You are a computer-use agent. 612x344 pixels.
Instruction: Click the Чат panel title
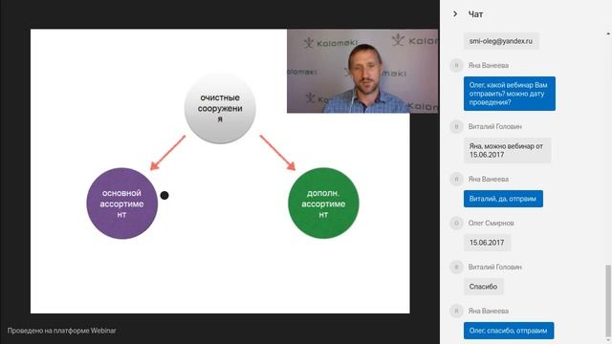click(x=475, y=14)
